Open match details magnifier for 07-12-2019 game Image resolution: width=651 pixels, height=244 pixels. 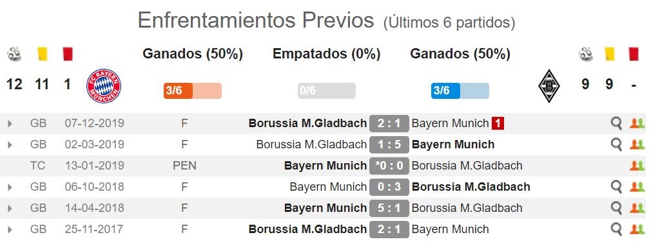tap(617, 123)
